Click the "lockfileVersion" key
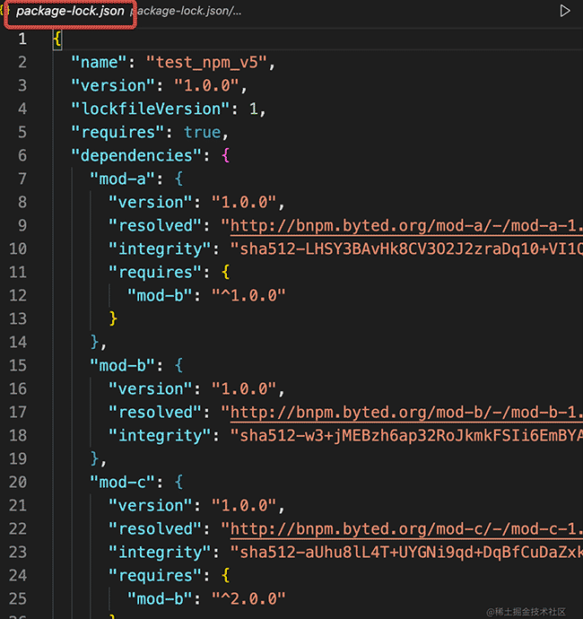This screenshot has width=583, height=619. click(x=150, y=109)
